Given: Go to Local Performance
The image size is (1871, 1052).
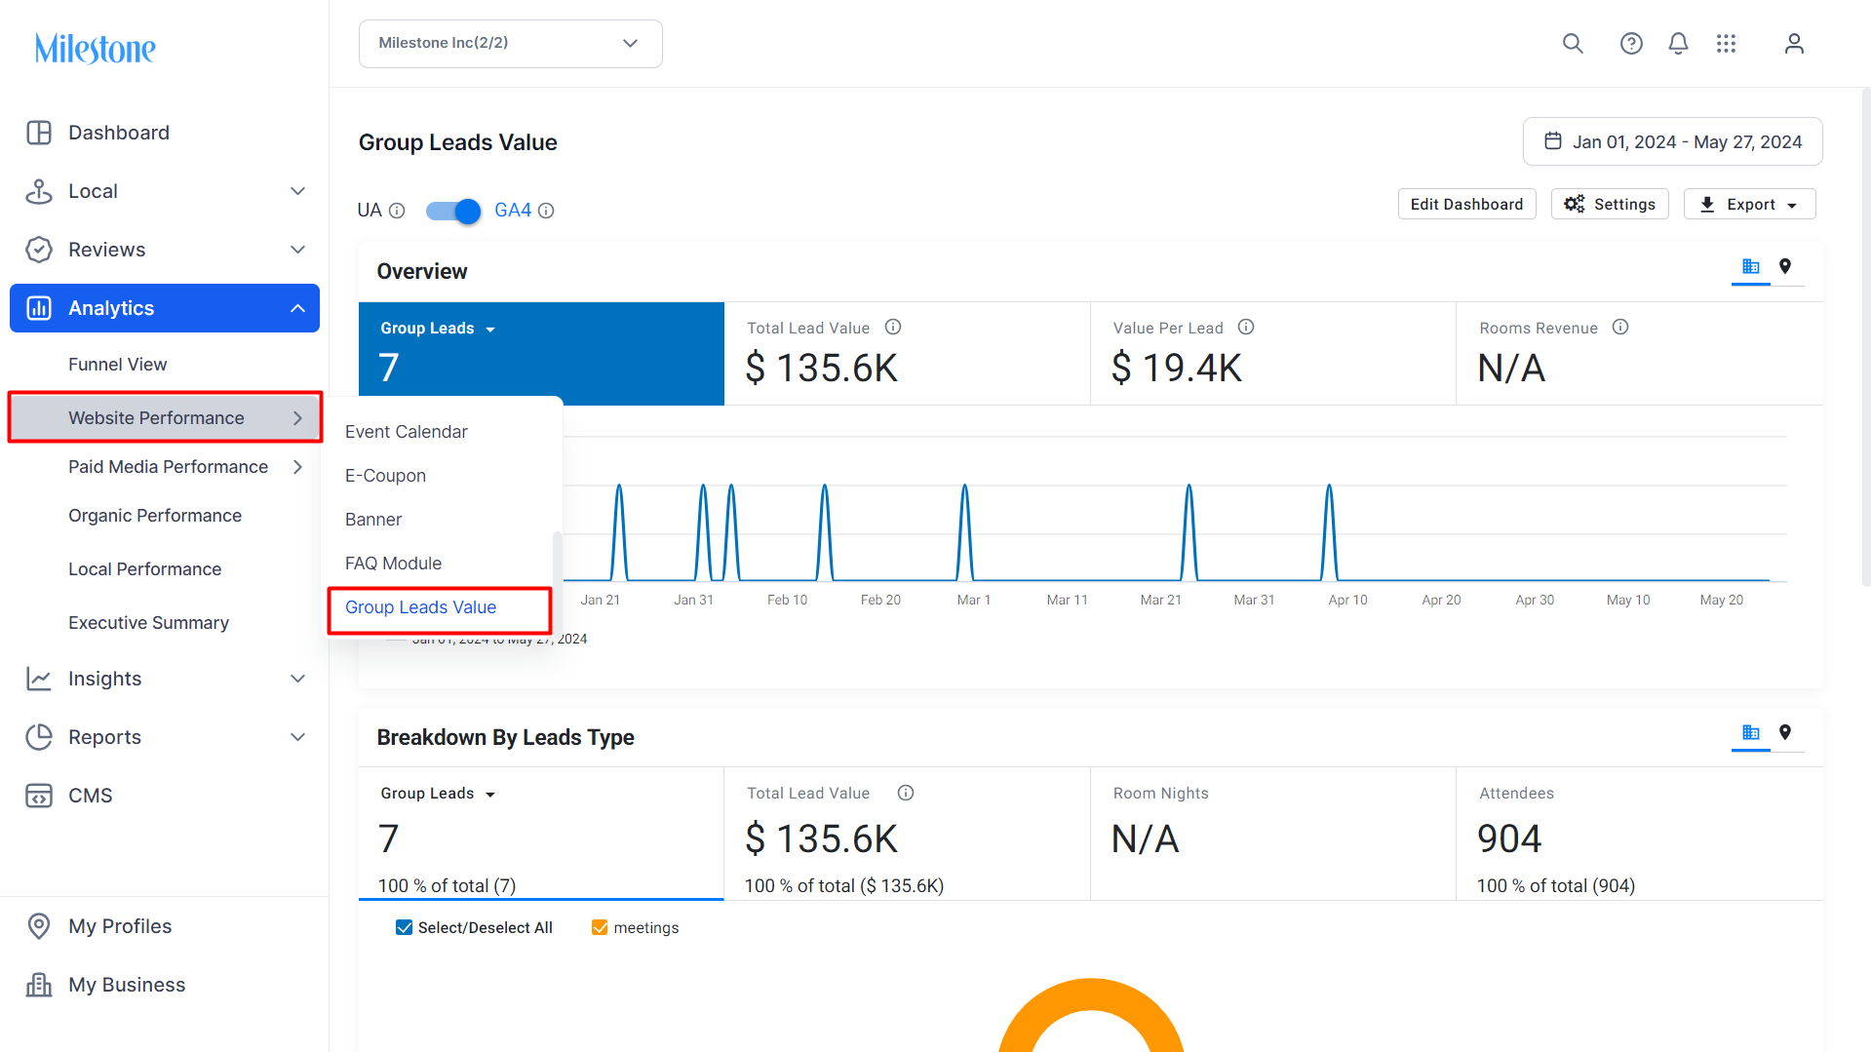Looking at the screenshot, I should point(144,569).
